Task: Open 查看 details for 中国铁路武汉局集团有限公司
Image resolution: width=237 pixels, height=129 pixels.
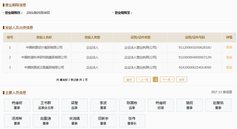Action: pos(229,67)
